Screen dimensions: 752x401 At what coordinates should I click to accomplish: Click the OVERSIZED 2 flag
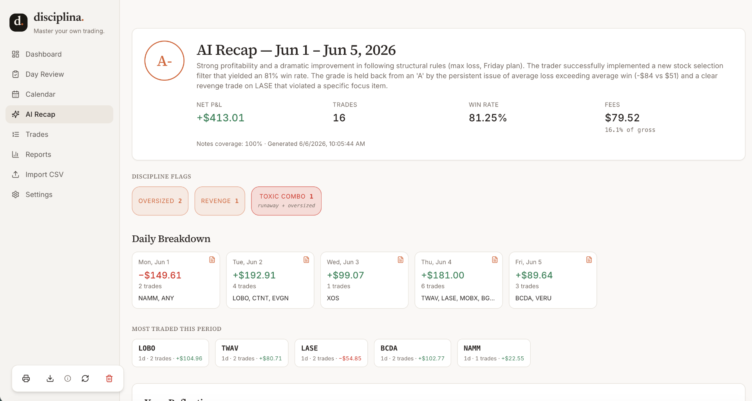[160, 201]
